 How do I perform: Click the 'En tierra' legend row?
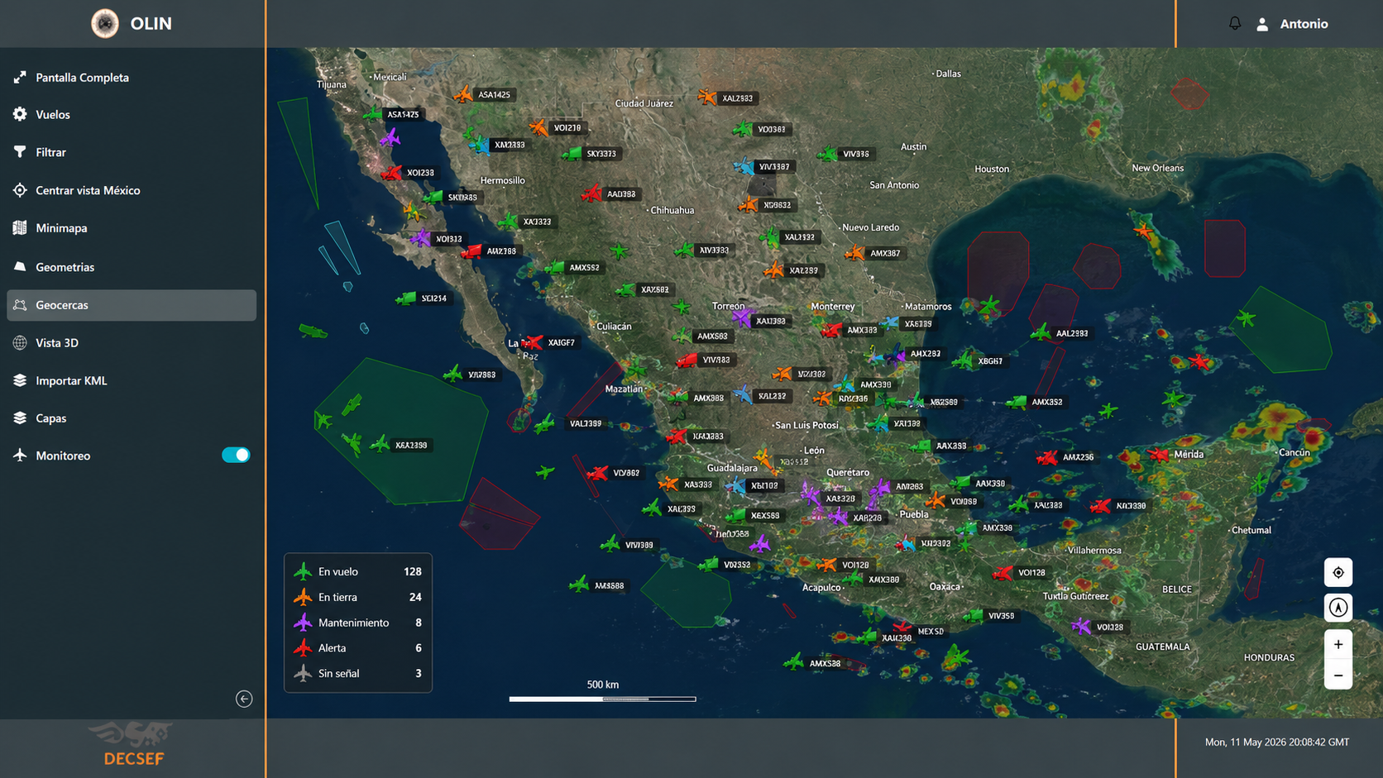tap(357, 597)
